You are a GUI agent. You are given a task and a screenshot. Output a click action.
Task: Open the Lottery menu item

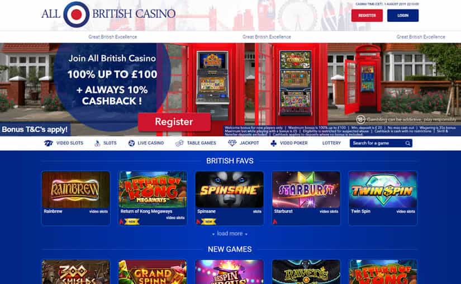(331, 143)
